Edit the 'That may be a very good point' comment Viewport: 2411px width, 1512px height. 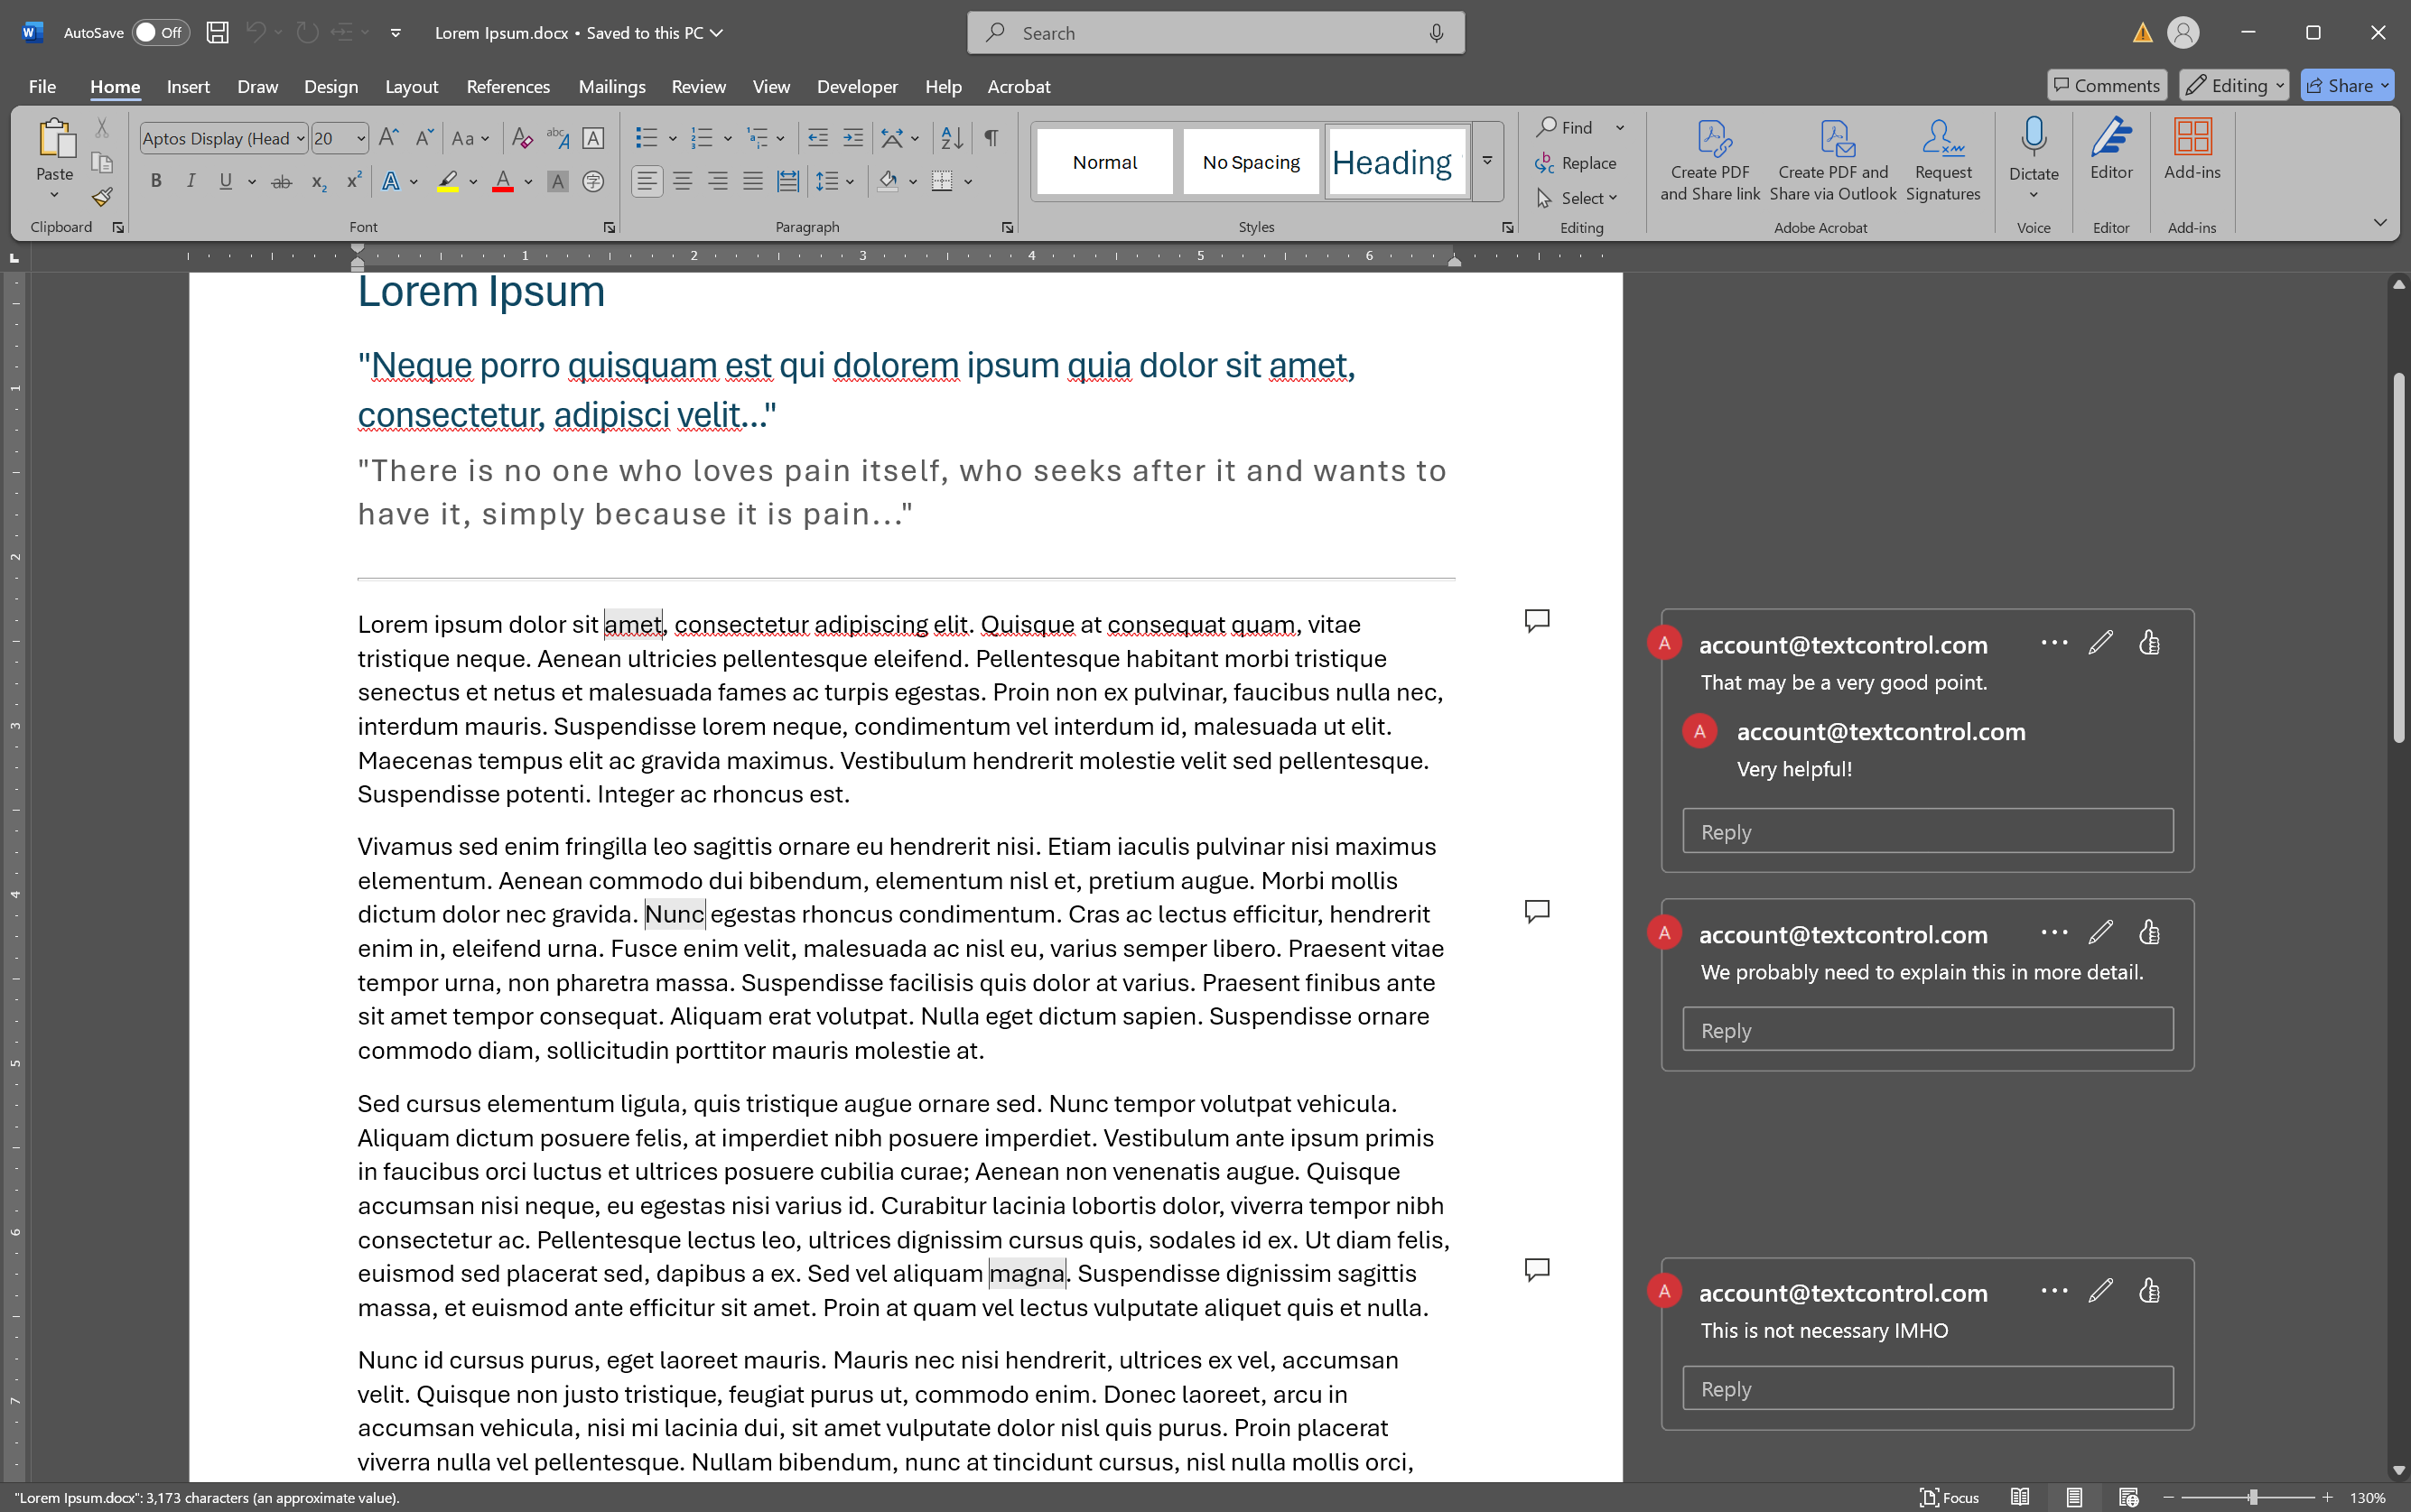[2101, 642]
